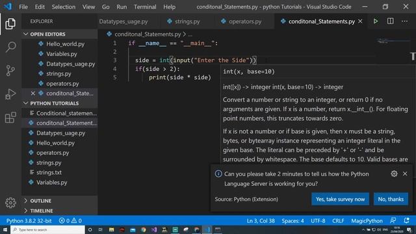Viewport: 416px width, 234px height.
Task: Open editor More Actions ellipsis
Action: coord(404,21)
